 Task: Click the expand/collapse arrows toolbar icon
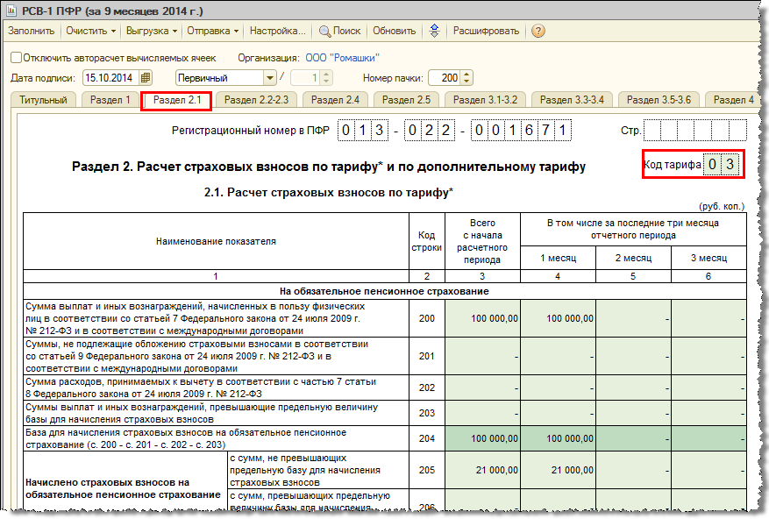click(435, 31)
